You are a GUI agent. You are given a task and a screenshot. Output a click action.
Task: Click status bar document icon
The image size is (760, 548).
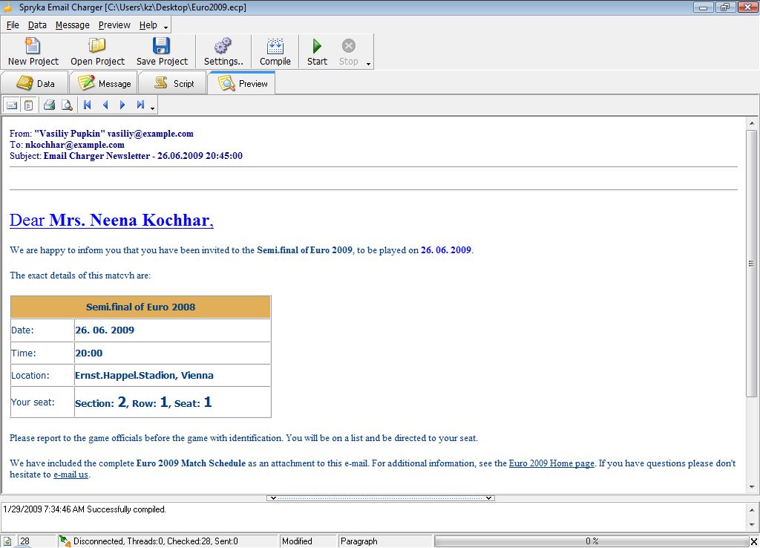pyautogui.click(x=7, y=541)
